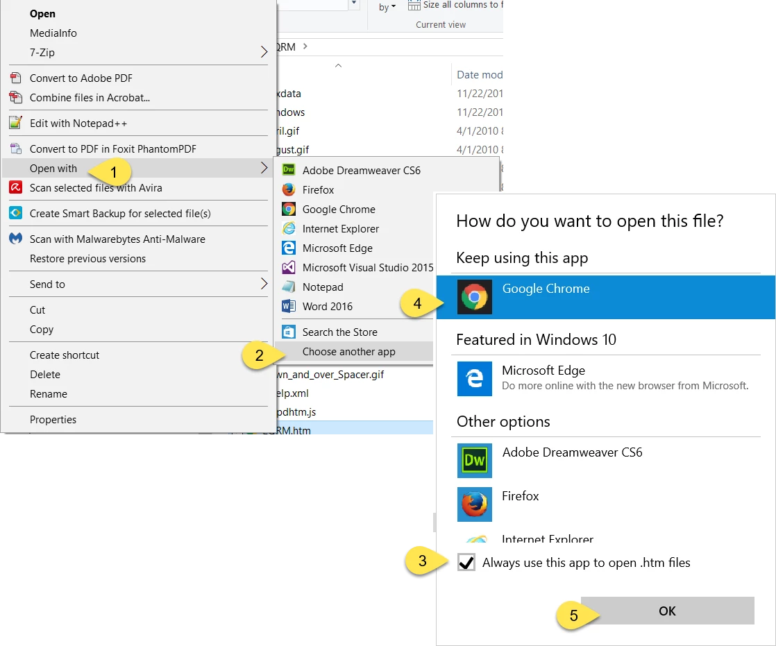The width and height of the screenshot is (776, 646).
Task: Click the Foxit PhantomPDF convert icon
Action: (16, 148)
